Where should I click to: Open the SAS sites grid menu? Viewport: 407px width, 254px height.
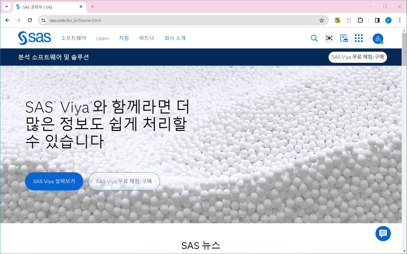pos(359,38)
